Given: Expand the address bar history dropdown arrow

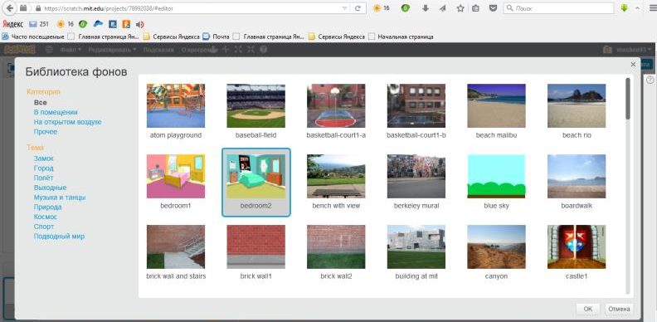Looking at the screenshot, I should [x=344, y=8].
